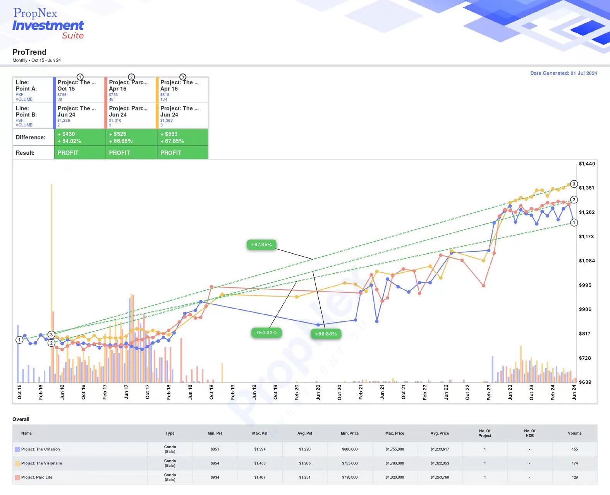The width and height of the screenshot is (610, 495).
Task: Click the '$1,440' y-axis label
Action: (x=587, y=164)
